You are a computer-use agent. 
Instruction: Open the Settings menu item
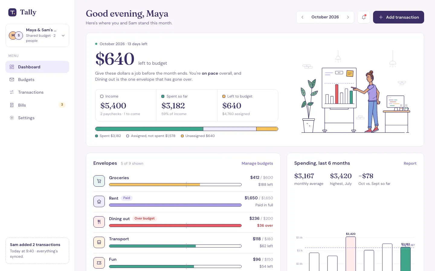(37, 118)
